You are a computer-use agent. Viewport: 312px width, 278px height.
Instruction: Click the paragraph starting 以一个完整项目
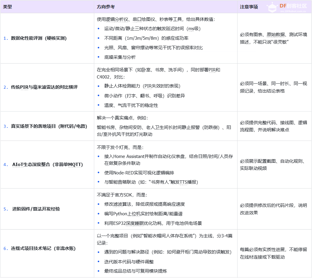pos(165,239)
